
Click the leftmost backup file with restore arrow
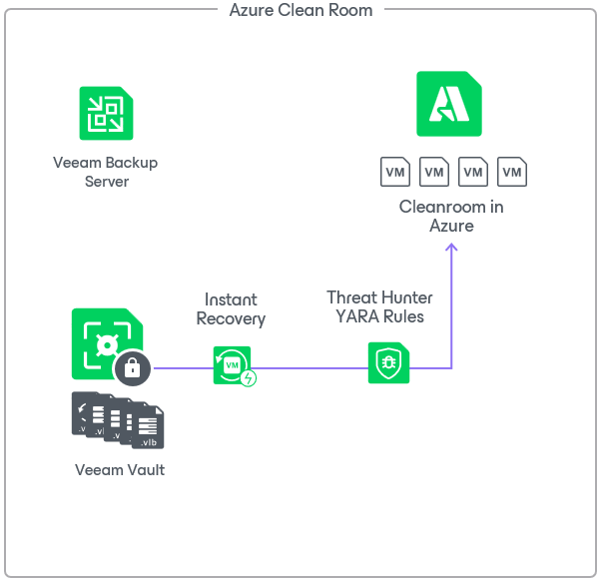80,413
